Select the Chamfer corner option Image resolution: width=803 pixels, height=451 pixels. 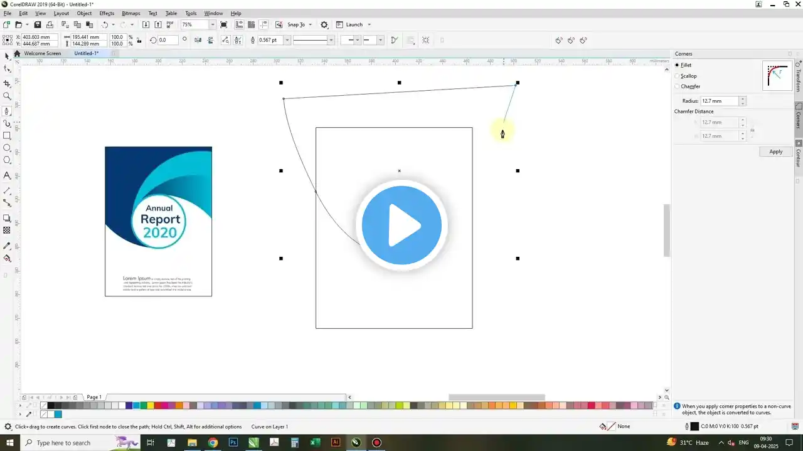pyautogui.click(x=688, y=86)
